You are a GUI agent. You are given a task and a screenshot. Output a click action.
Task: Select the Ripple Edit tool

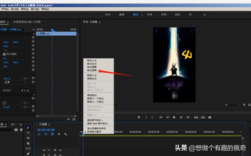(28, 138)
